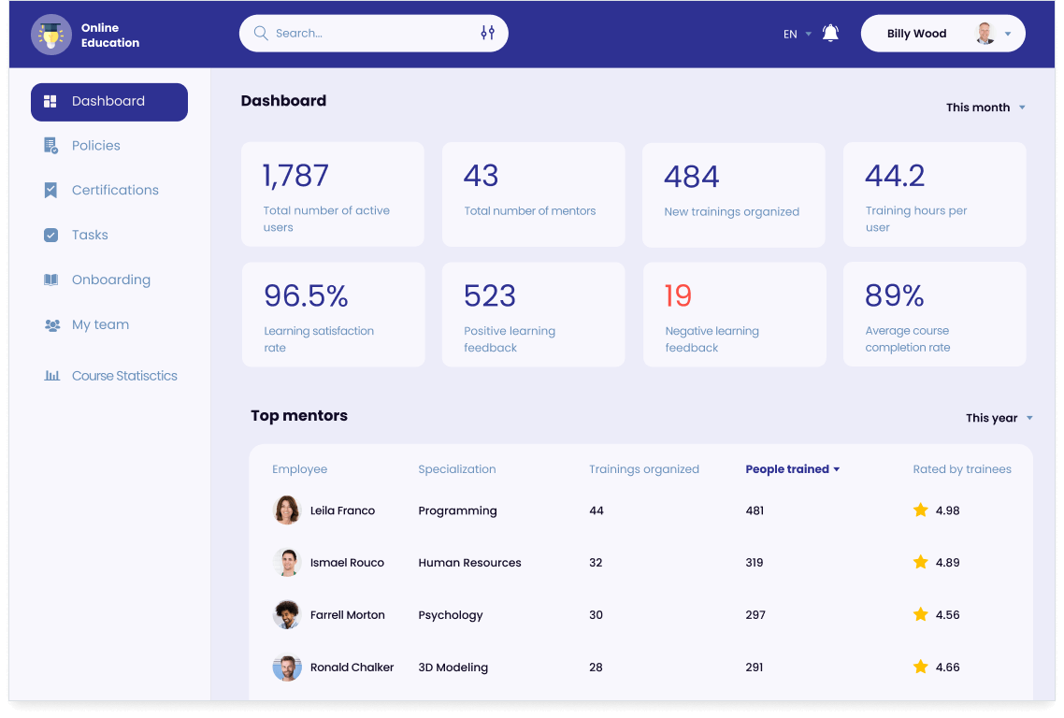Click the Online Education logo icon
This screenshot has height=718, width=1064.
tap(51, 35)
